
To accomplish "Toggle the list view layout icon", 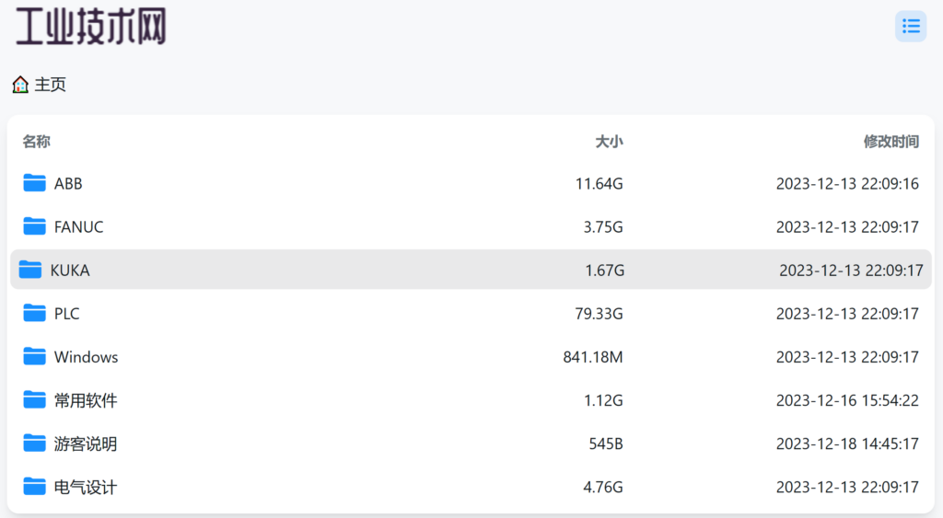I will (x=911, y=27).
